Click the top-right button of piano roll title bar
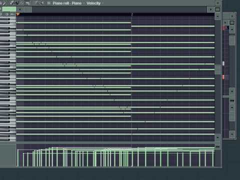240x180 pixels. coord(217,3)
